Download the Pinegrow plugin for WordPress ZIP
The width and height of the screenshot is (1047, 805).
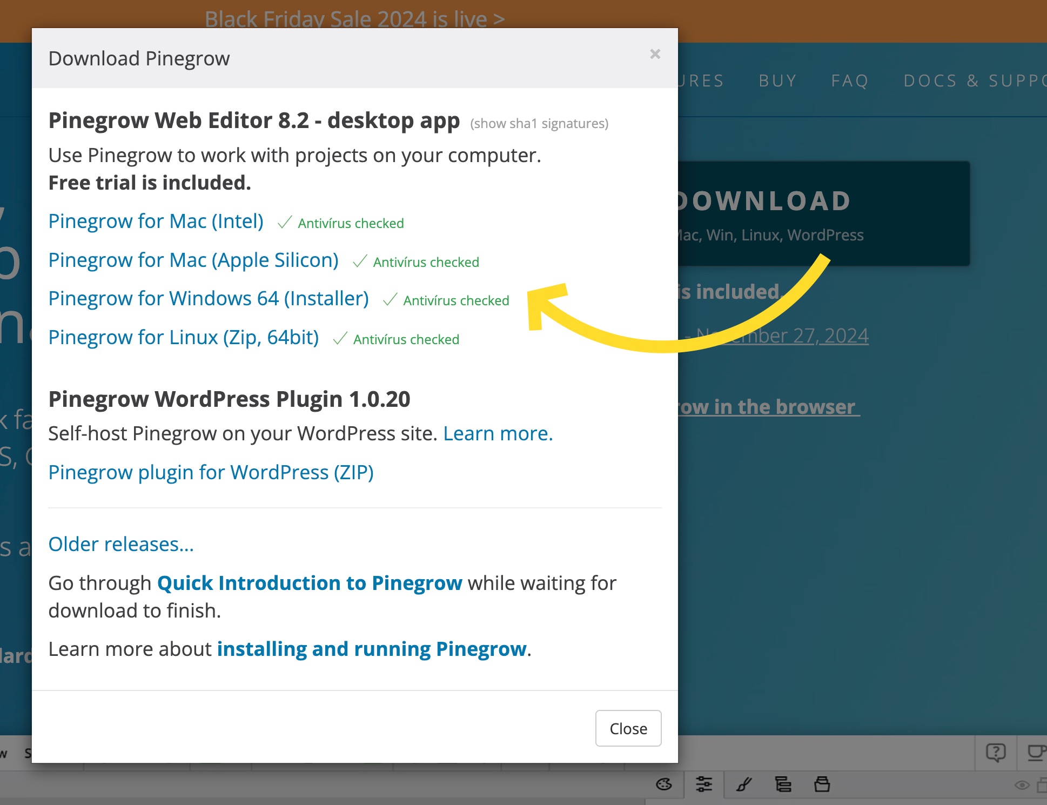coord(211,472)
